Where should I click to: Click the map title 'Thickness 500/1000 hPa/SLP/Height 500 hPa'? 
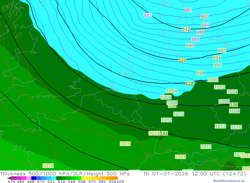pos(65,174)
